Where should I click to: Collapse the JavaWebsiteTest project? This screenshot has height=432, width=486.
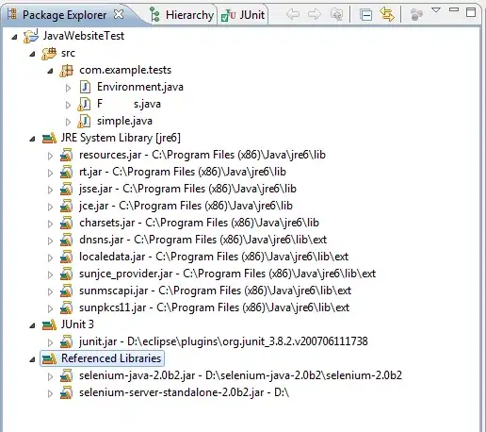point(14,37)
